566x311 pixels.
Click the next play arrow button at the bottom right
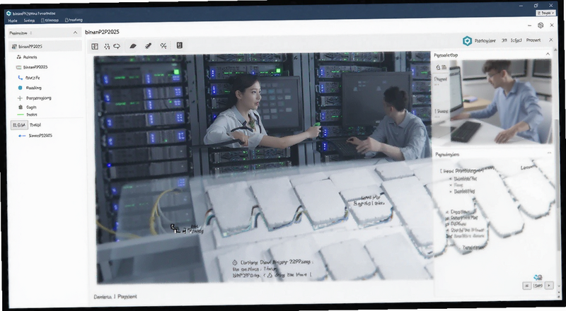(549, 286)
